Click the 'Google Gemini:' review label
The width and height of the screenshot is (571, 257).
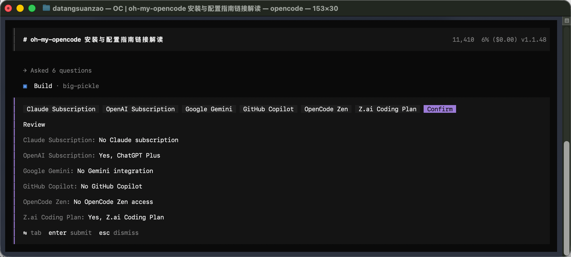(x=48, y=171)
